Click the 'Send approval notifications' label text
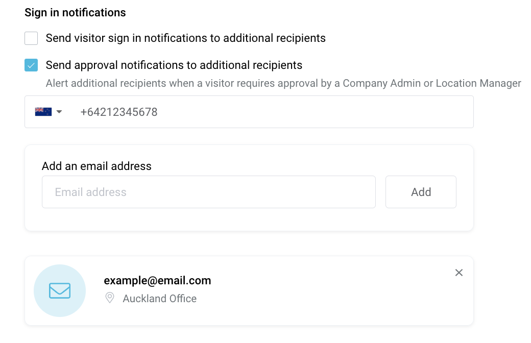 pyautogui.click(x=174, y=65)
